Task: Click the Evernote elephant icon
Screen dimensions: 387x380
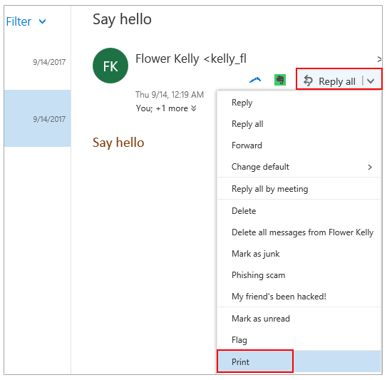Action: click(x=280, y=80)
